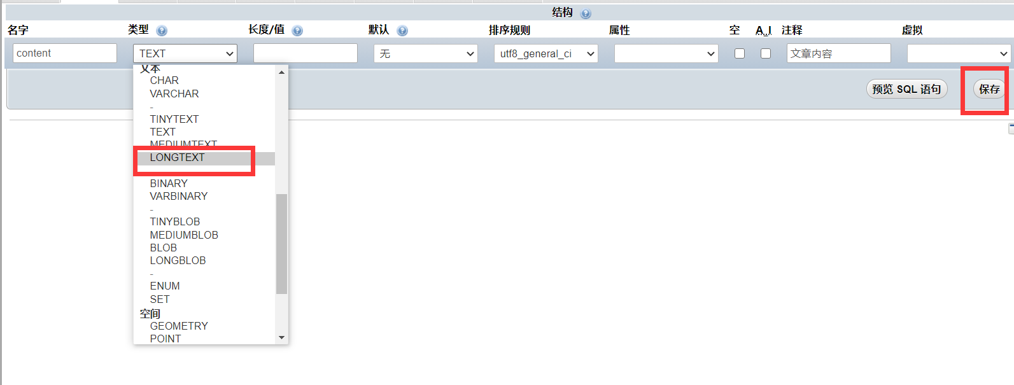Open the 默认 dropdown showing 无
The image size is (1014, 385).
(426, 54)
